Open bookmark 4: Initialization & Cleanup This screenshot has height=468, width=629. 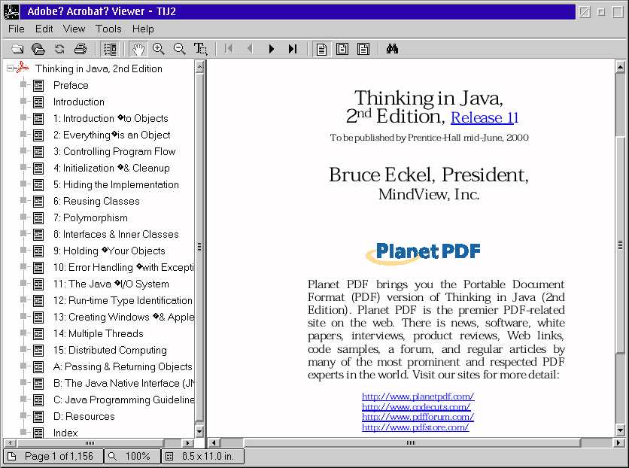[111, 168]
